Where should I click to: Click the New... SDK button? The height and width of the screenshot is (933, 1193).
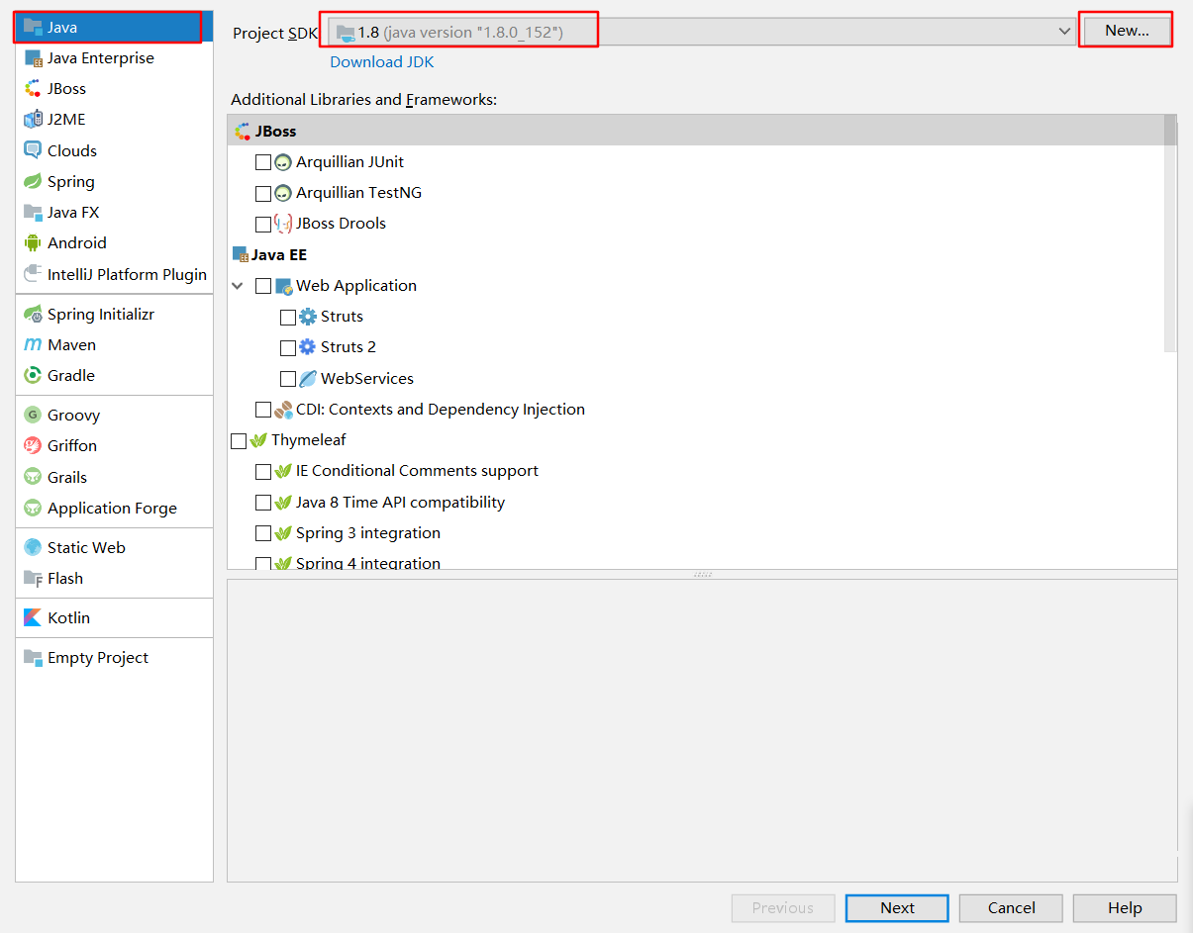click(x=1127, y=31)
